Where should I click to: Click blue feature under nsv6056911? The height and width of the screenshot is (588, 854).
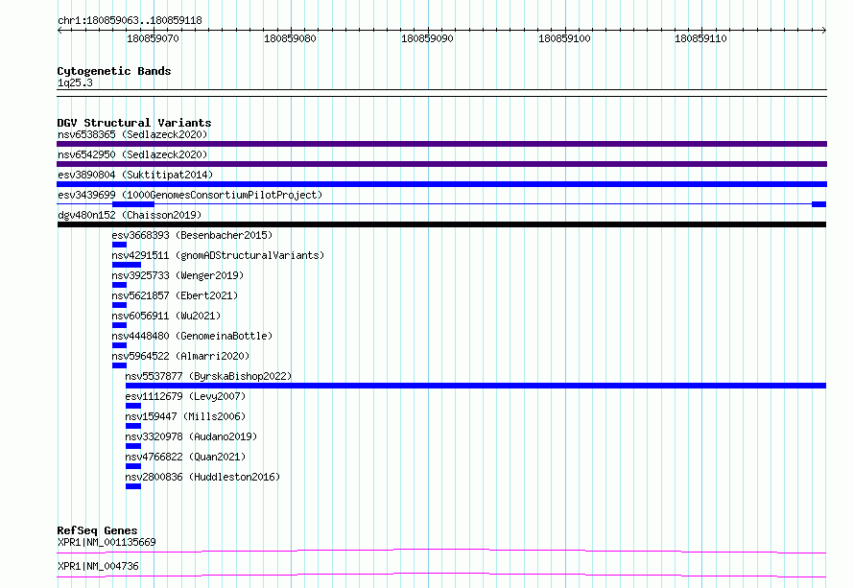tap(119, 325)
